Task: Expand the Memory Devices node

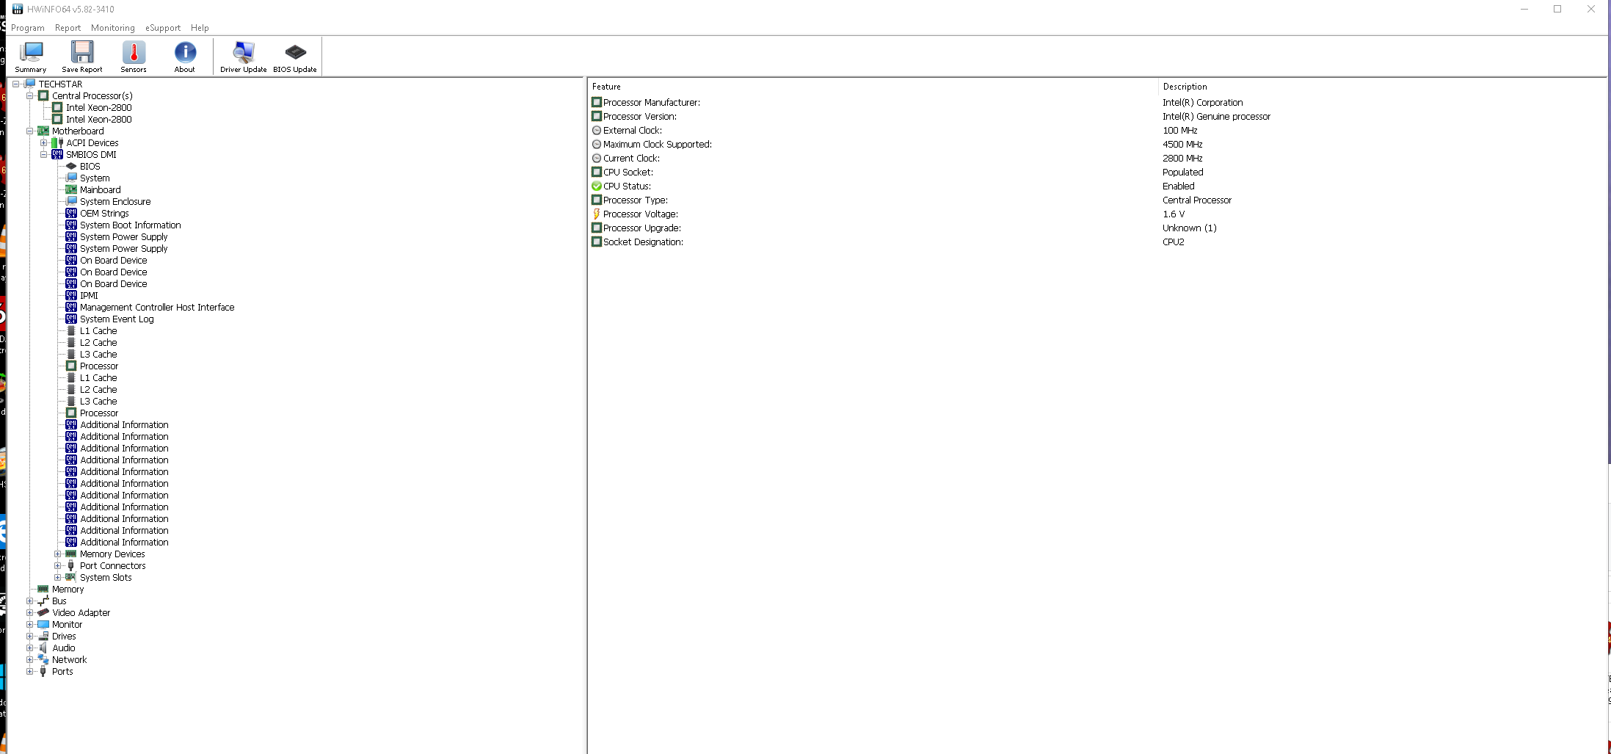Action: click(x=57, y=554)
